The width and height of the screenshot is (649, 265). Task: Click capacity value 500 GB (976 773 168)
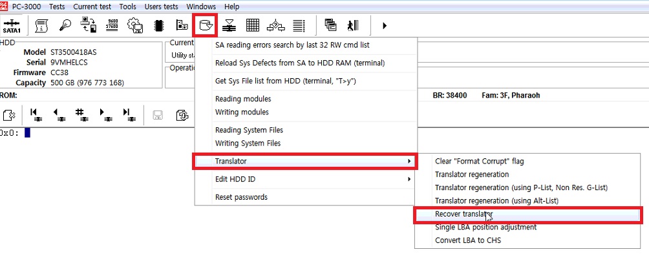(87, 83)
